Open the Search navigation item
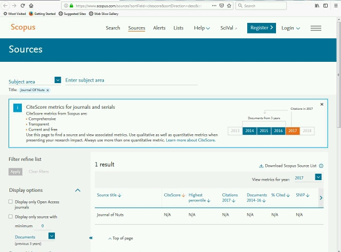Image resolution: width=341 pixels, height=252 pixels. 113,28
